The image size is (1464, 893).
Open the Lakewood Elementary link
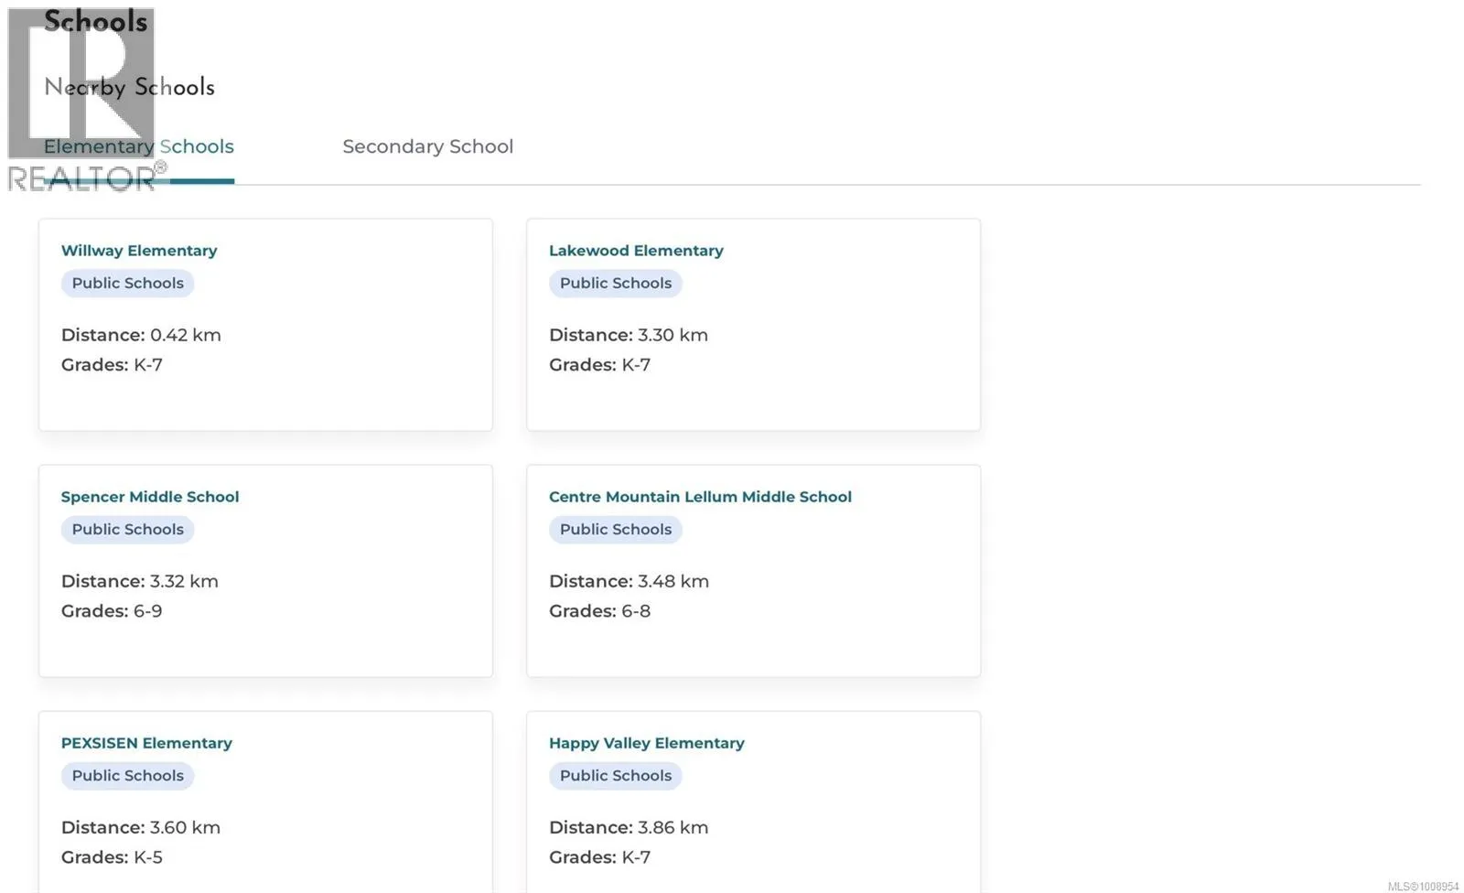[636, 251]
